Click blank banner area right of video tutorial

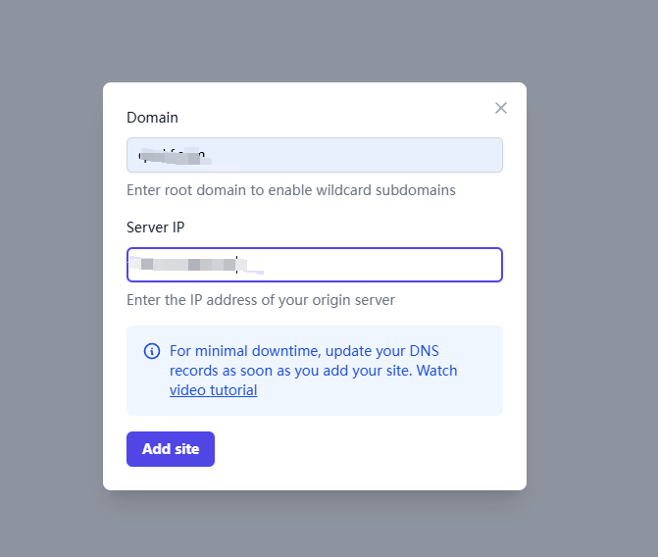(382, 390)
